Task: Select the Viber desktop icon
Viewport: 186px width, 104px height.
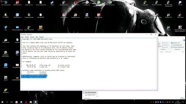Action: [17, 53]
